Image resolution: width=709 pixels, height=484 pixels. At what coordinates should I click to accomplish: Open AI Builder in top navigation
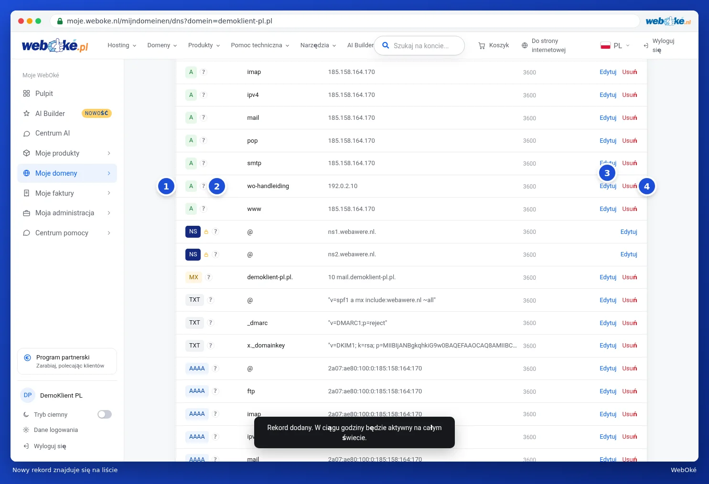click(x=360, y=45)
